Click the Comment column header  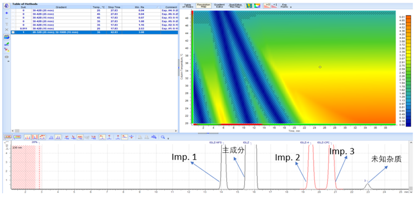click(x=169, y=7)
